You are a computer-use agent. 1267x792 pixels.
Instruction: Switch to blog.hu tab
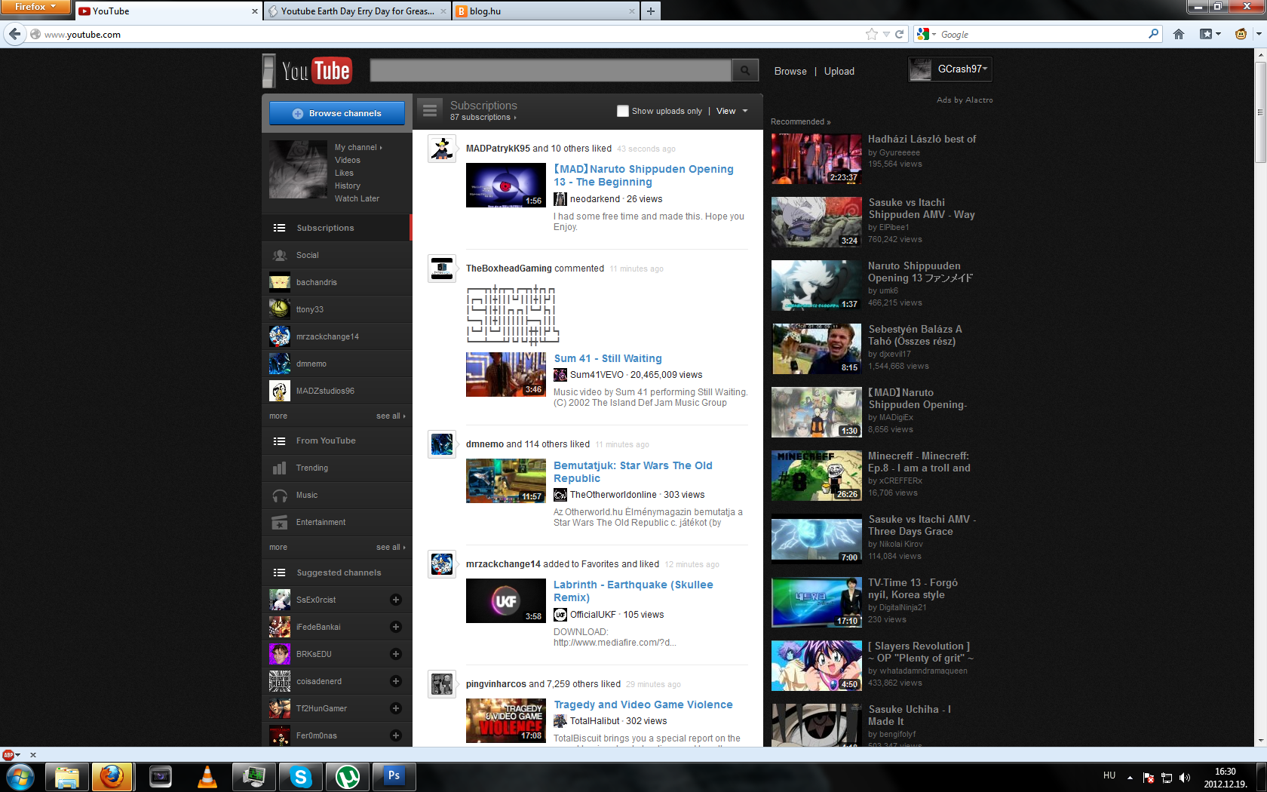[x=546, y=11]
